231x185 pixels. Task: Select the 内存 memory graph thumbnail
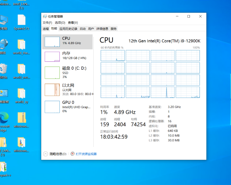tap(52, 57)
